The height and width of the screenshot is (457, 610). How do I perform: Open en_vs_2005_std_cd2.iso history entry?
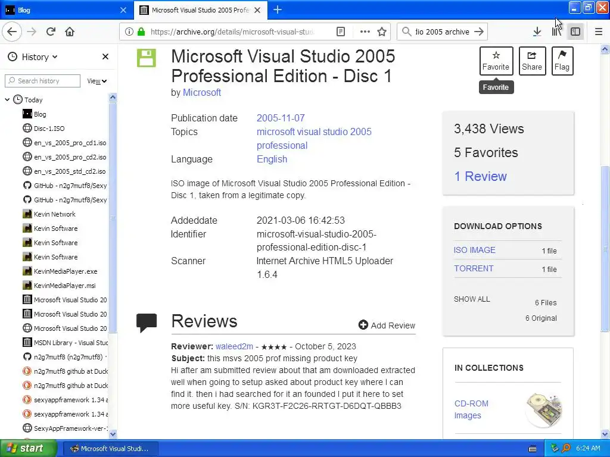click(x=64, y=171)
